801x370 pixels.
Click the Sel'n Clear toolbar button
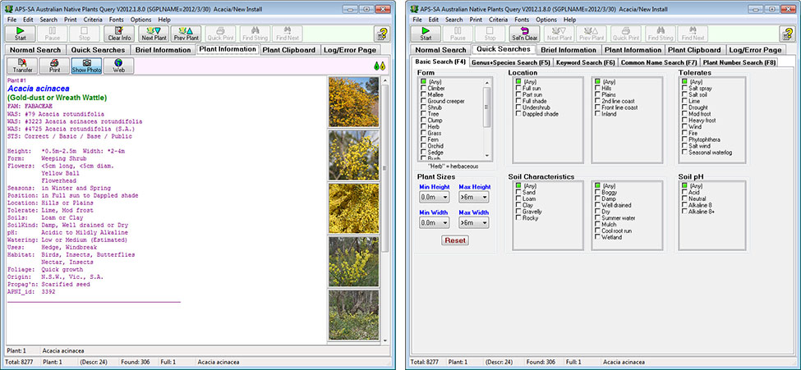[x=525, y=34]
